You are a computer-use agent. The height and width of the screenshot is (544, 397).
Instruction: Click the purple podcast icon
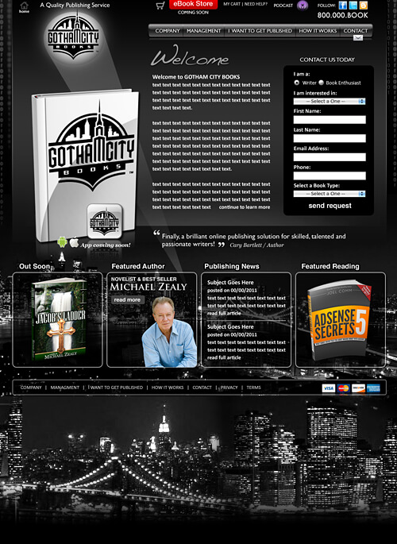[x=303, y=6]
